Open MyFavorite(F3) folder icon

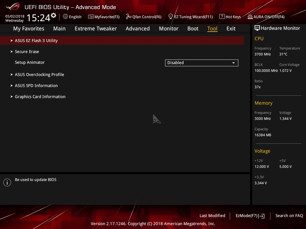pyautogui.click(x=91, y=17)
